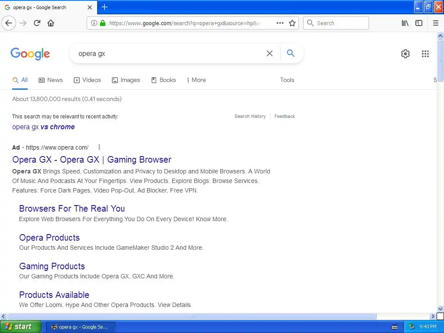
Task: Open the Windows Start menu
Action: 21,327
